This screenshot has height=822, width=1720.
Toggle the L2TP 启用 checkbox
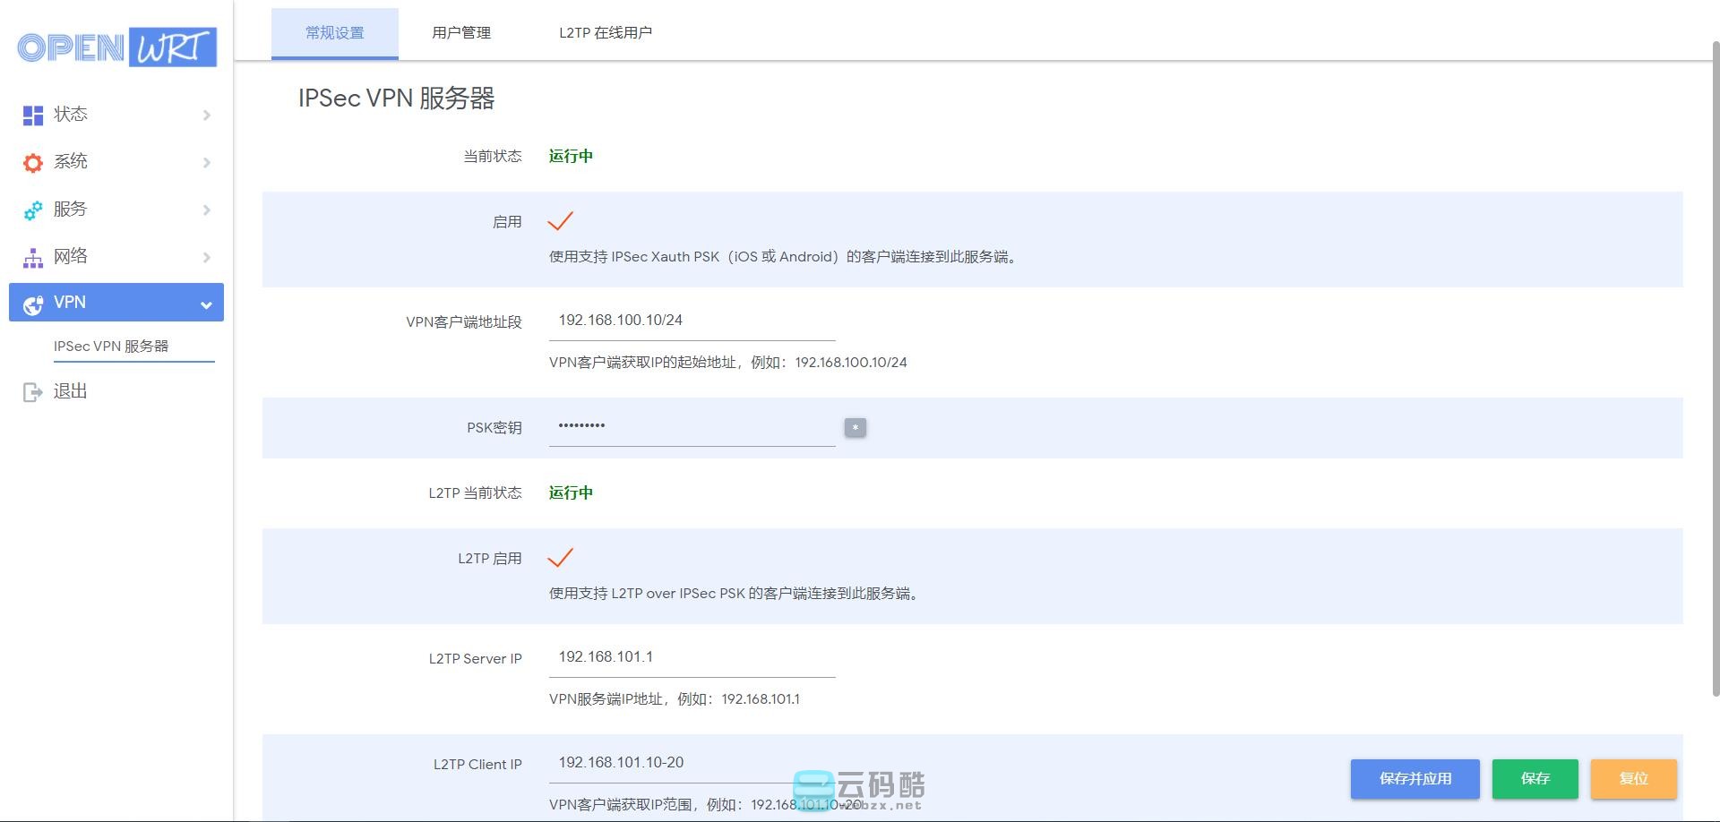click(560, 558)
